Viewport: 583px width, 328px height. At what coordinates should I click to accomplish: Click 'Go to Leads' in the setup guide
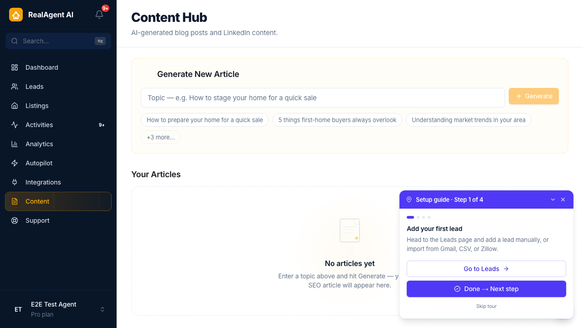[x=486, y=269]
